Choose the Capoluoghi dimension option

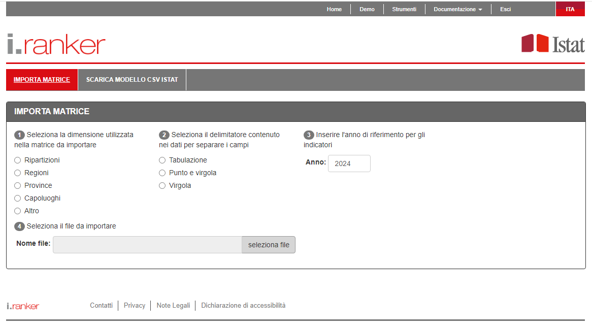click(17, 198)
